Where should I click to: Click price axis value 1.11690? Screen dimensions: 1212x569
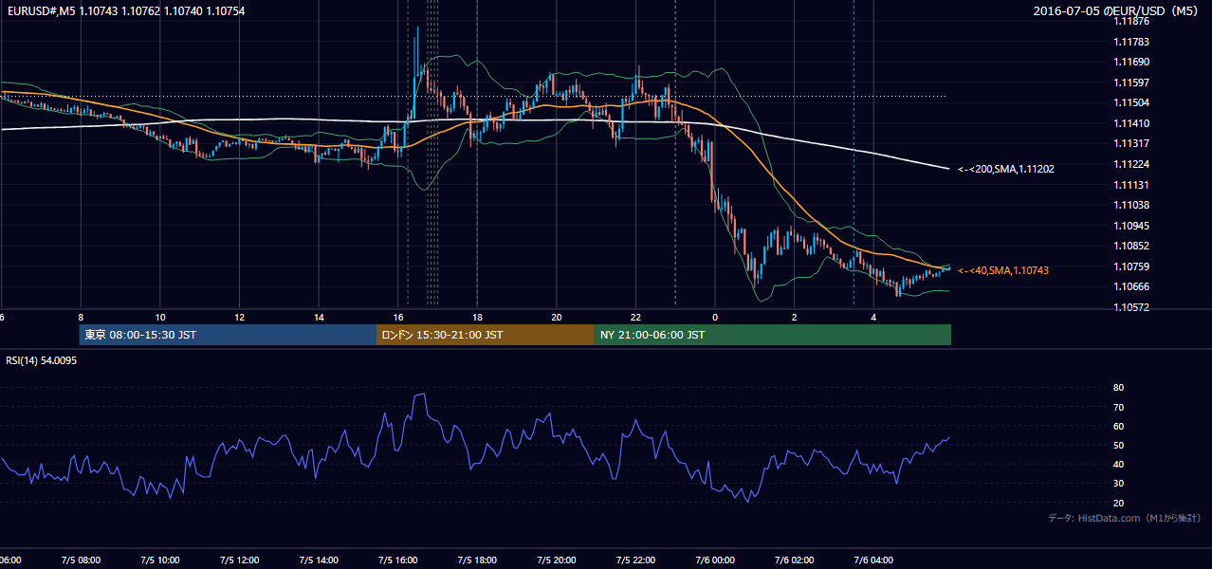click(x=1133, y=62)
